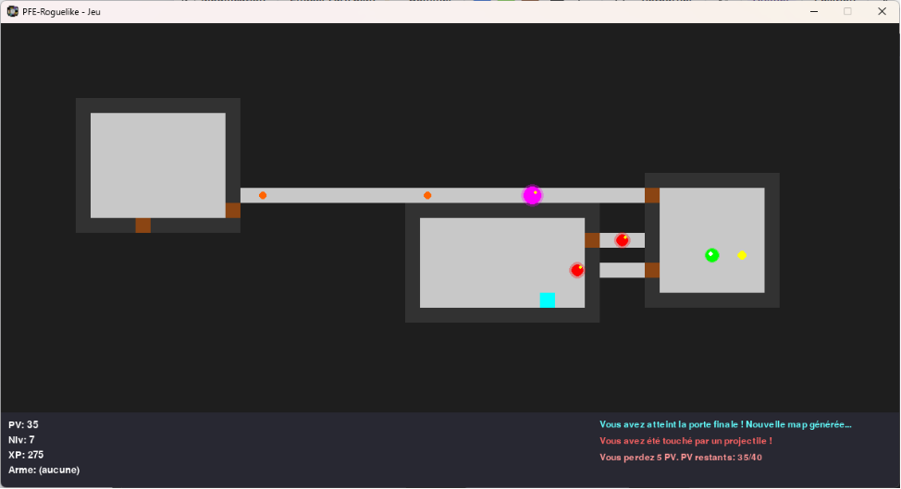Click the 'porte finale' cyan log message
The height and width of the screenshot is (489, 901).
pyautogui.click(x=725, y=424)
